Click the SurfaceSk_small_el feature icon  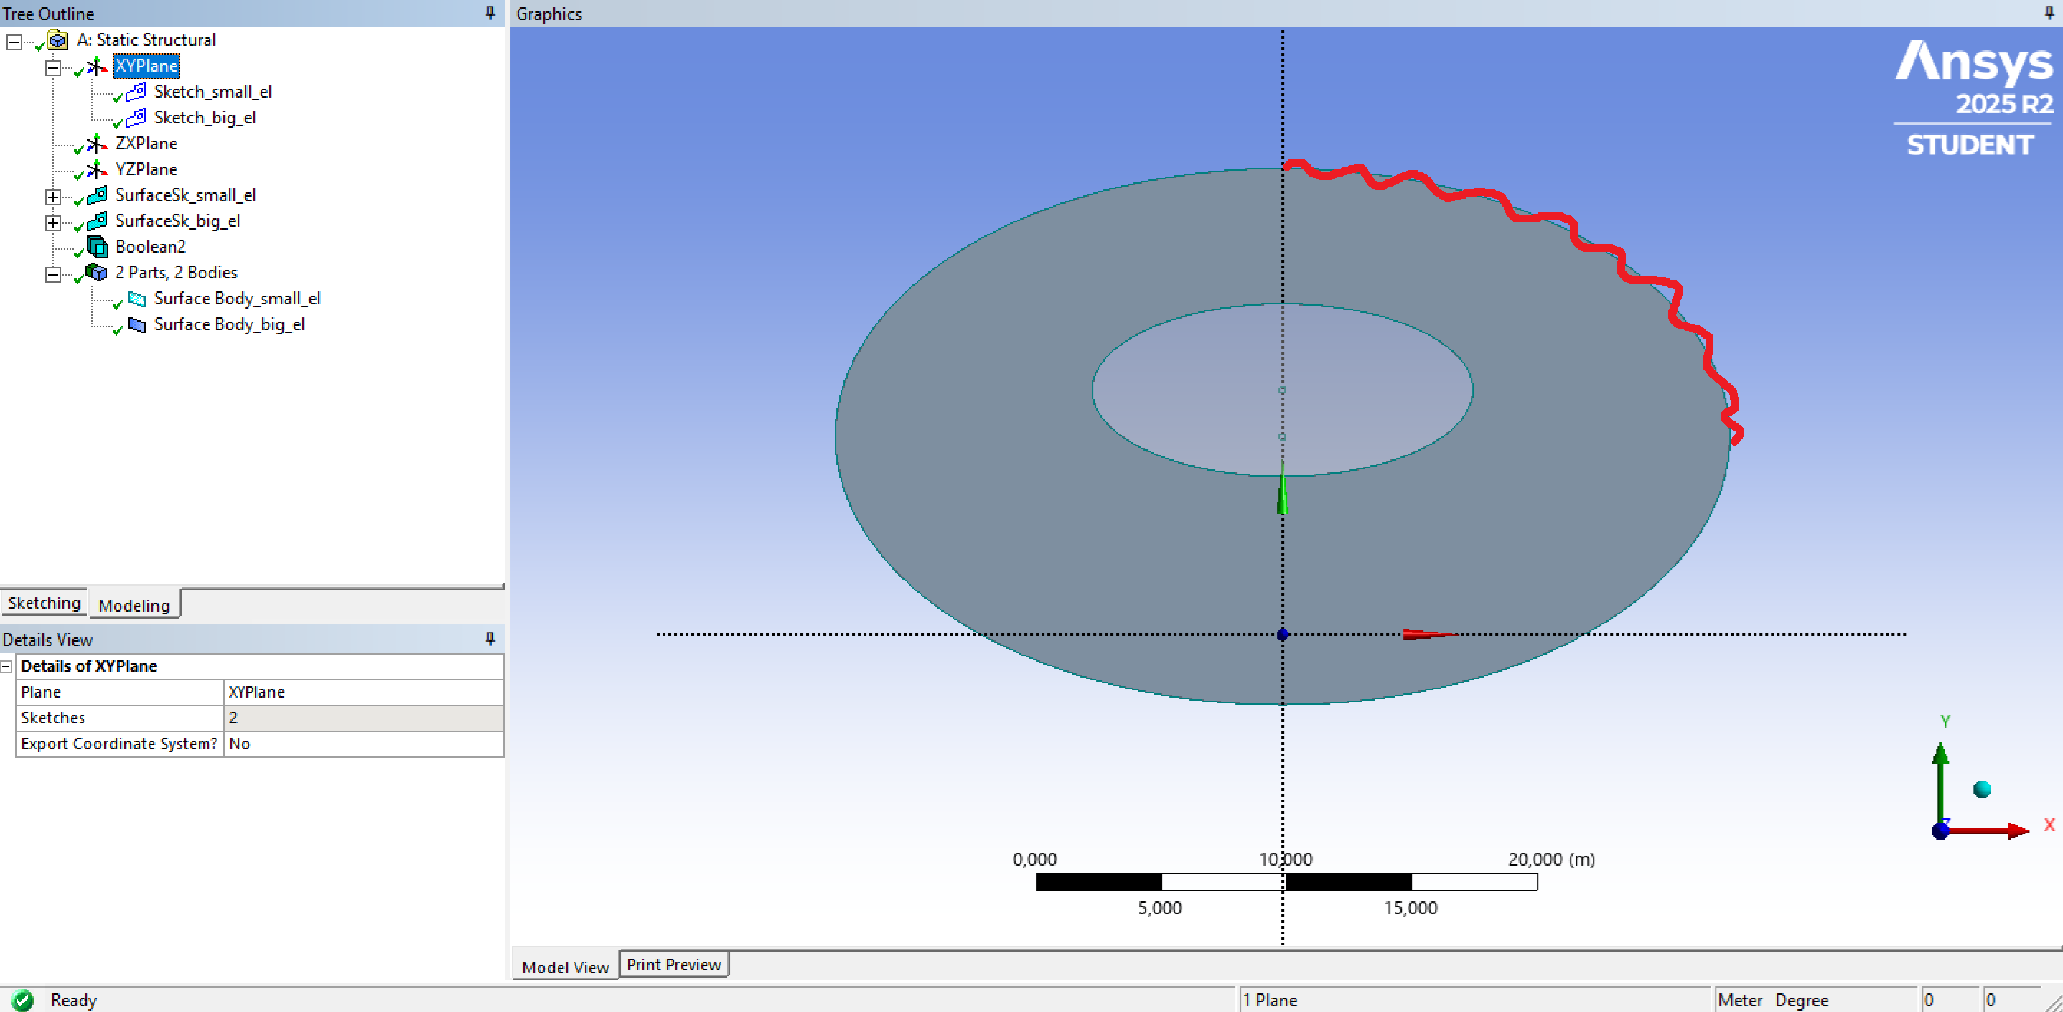(97, 195)
